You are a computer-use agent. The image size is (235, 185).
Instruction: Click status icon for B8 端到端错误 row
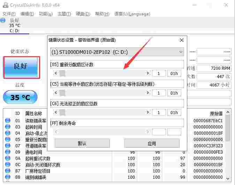(8, 177)
